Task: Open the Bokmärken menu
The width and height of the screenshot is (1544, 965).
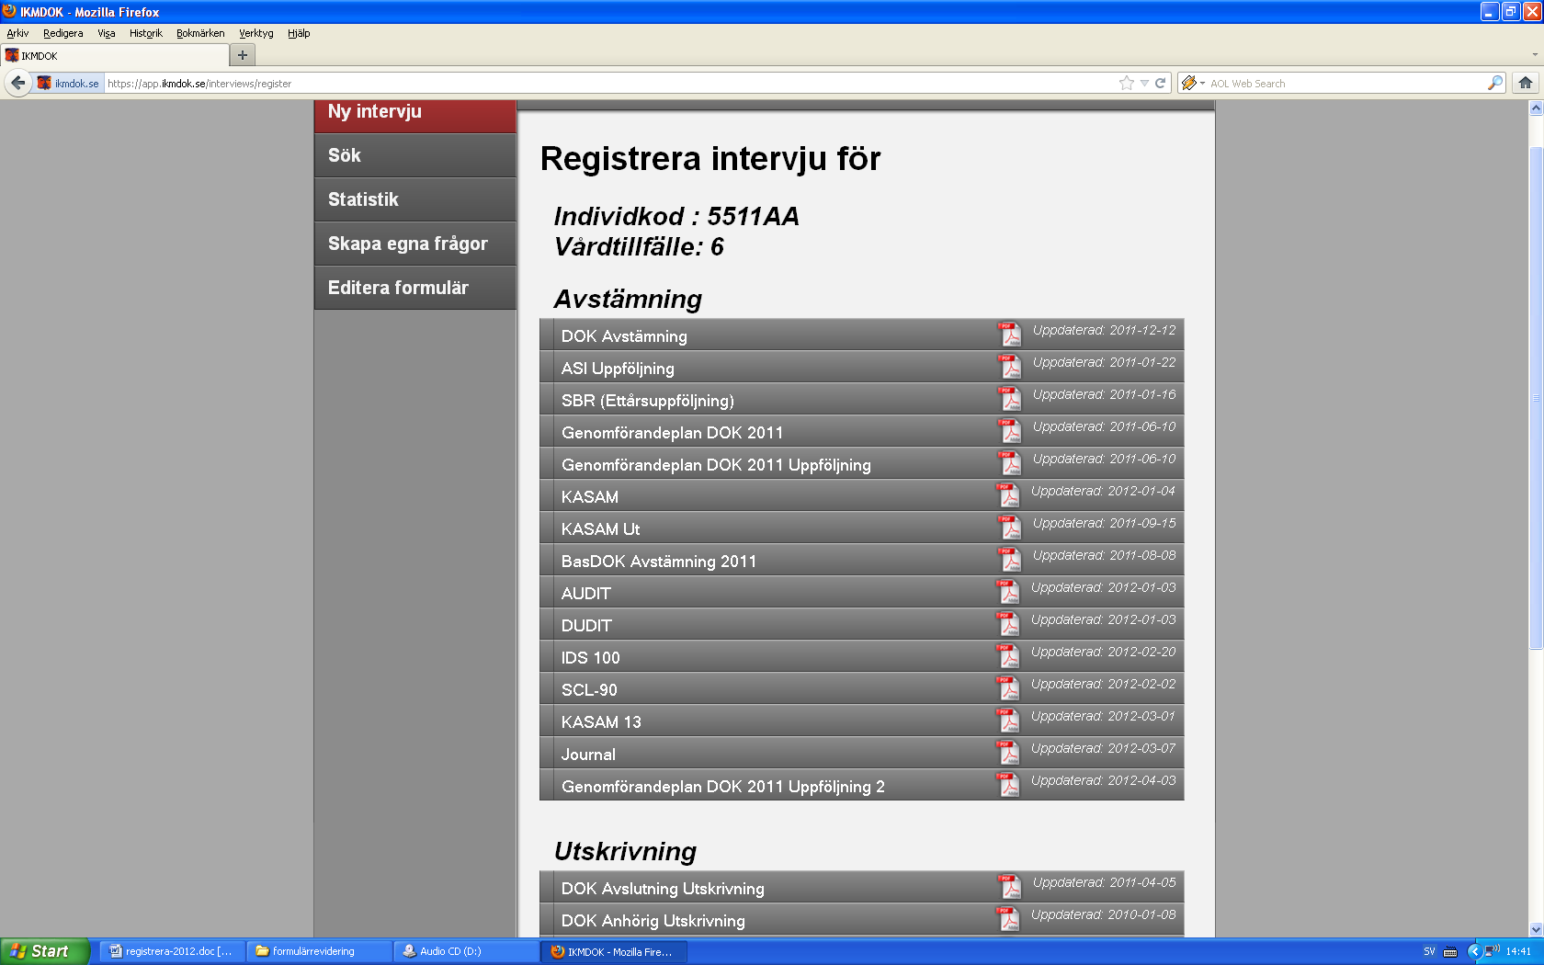Action: tap(200, 33)
